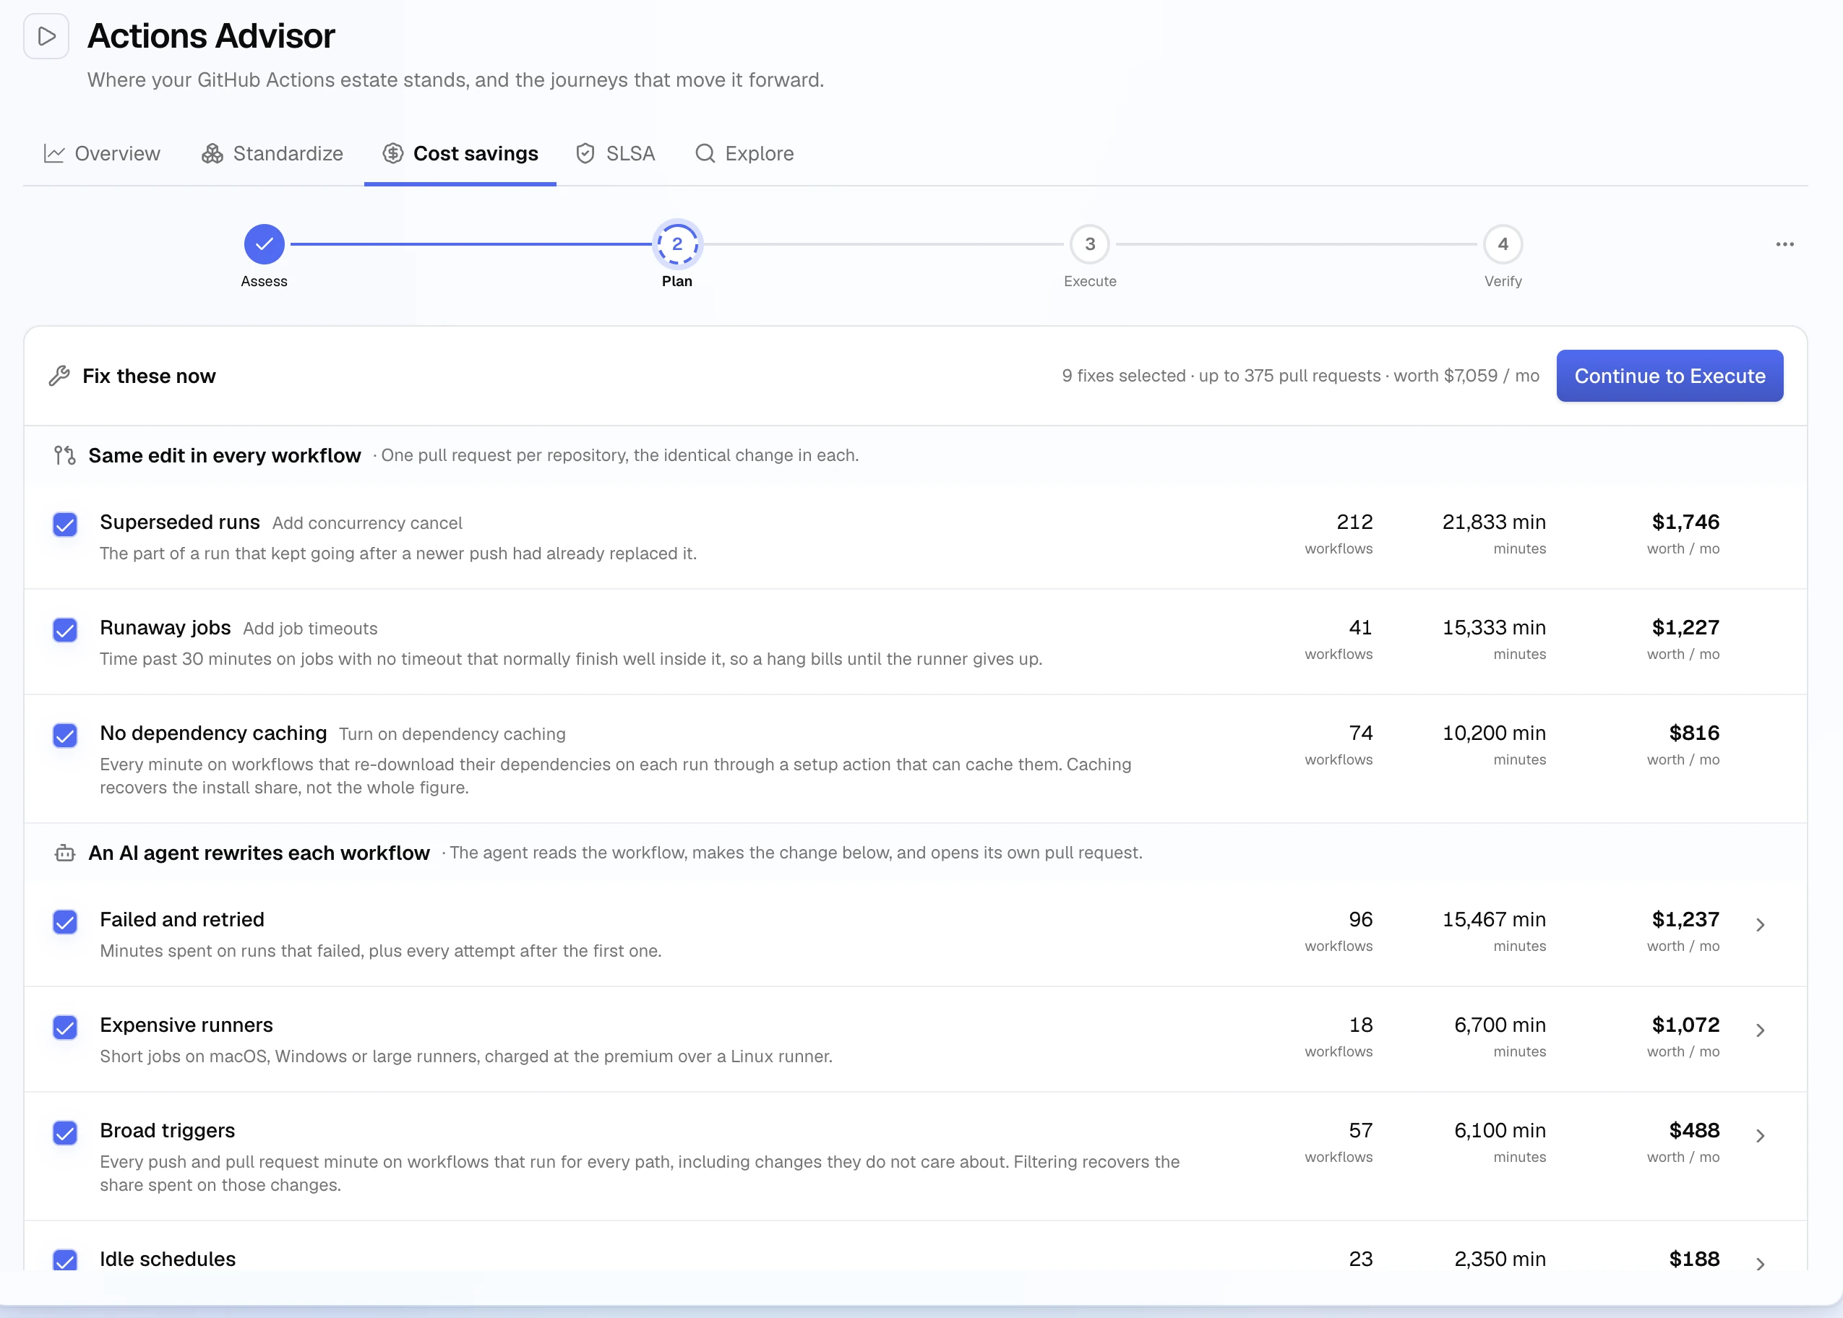Go to the Plan step circle

click(x=676, y=244)
